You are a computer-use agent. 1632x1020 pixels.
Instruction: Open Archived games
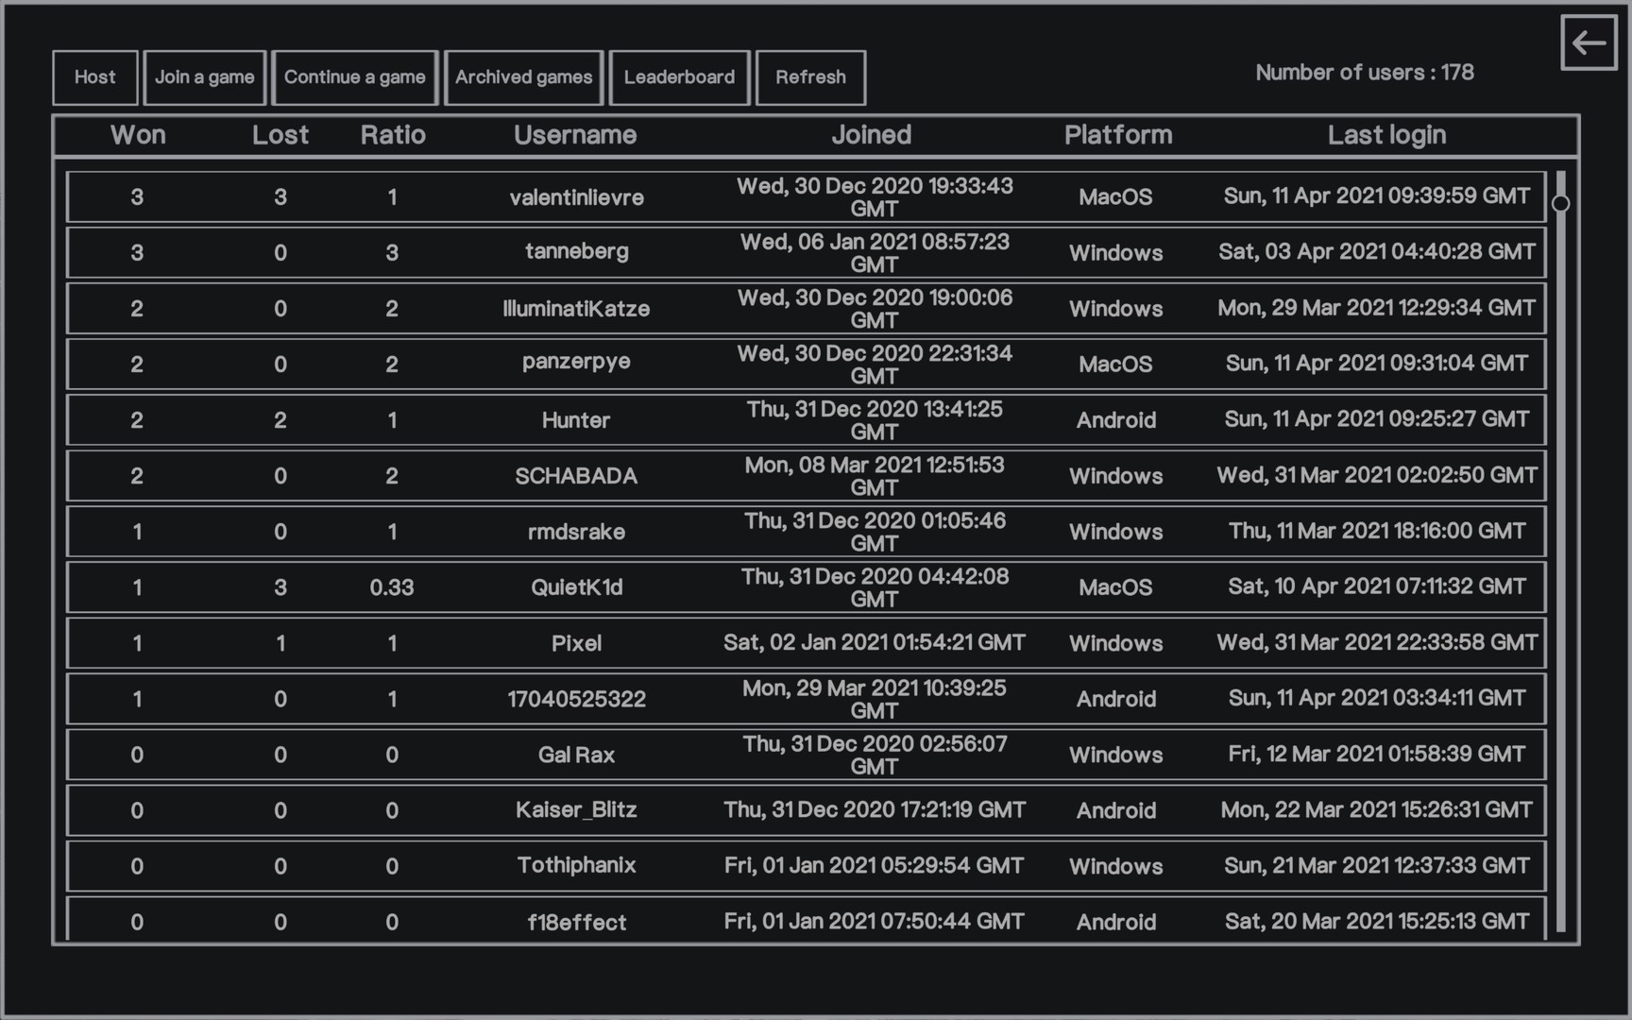523,77
